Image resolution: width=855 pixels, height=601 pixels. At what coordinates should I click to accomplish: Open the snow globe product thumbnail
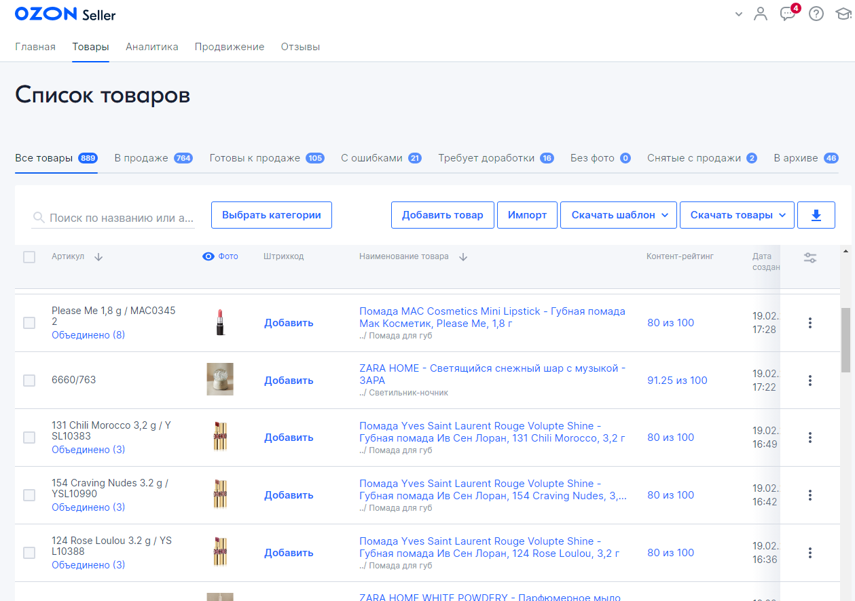click(220, 379)
